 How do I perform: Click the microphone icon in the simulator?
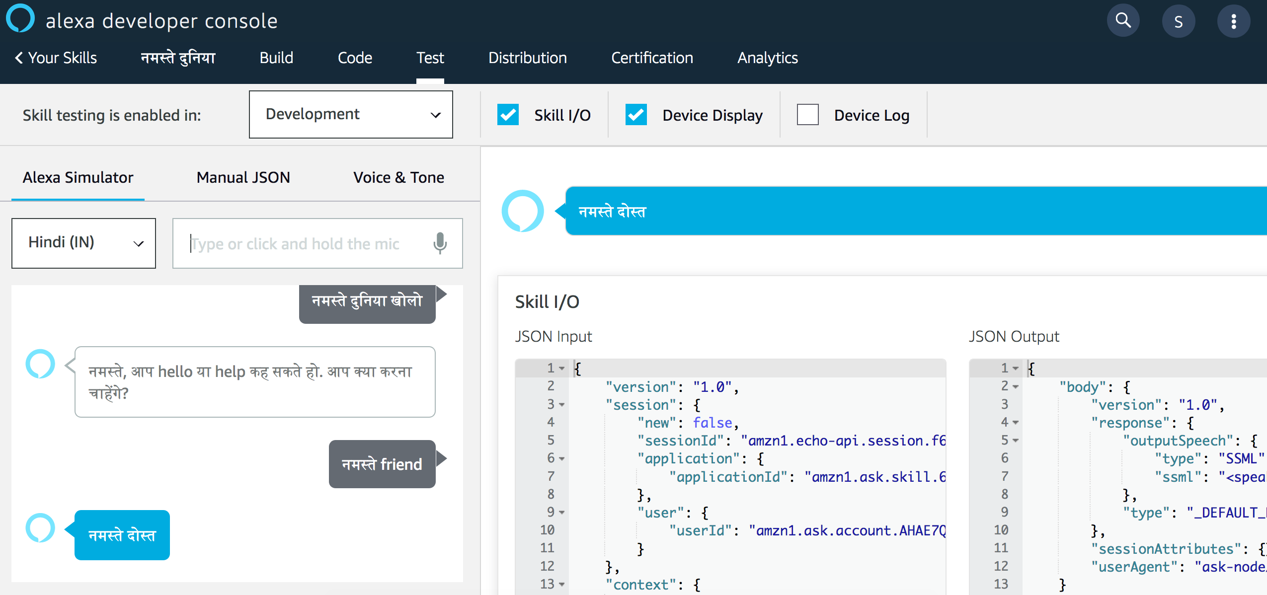[x=439, y=243]
